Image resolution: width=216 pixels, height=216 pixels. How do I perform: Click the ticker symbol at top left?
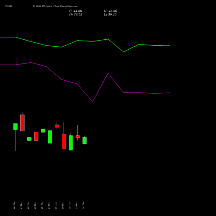point(9,6)
